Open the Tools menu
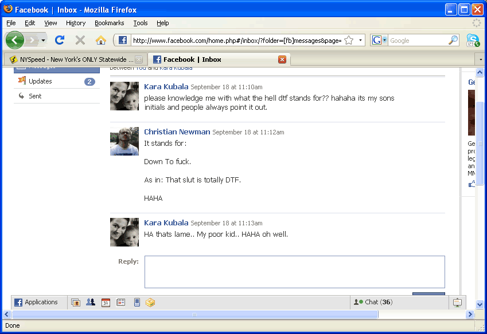 coord(141,23)
